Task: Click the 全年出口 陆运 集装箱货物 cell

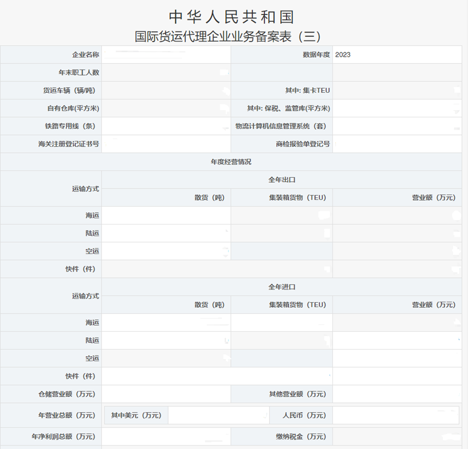Action: (x=281, y=233)
